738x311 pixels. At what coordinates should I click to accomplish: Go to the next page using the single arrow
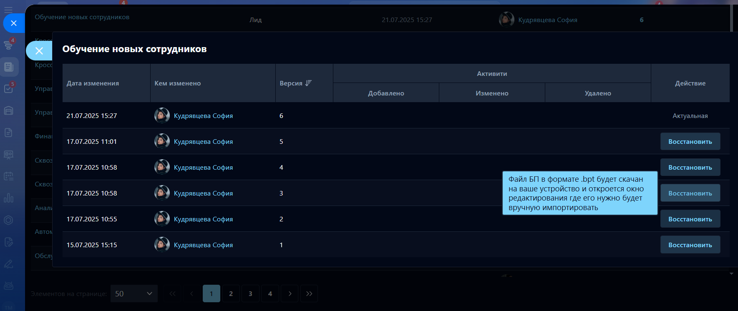(x=290, y=293)
